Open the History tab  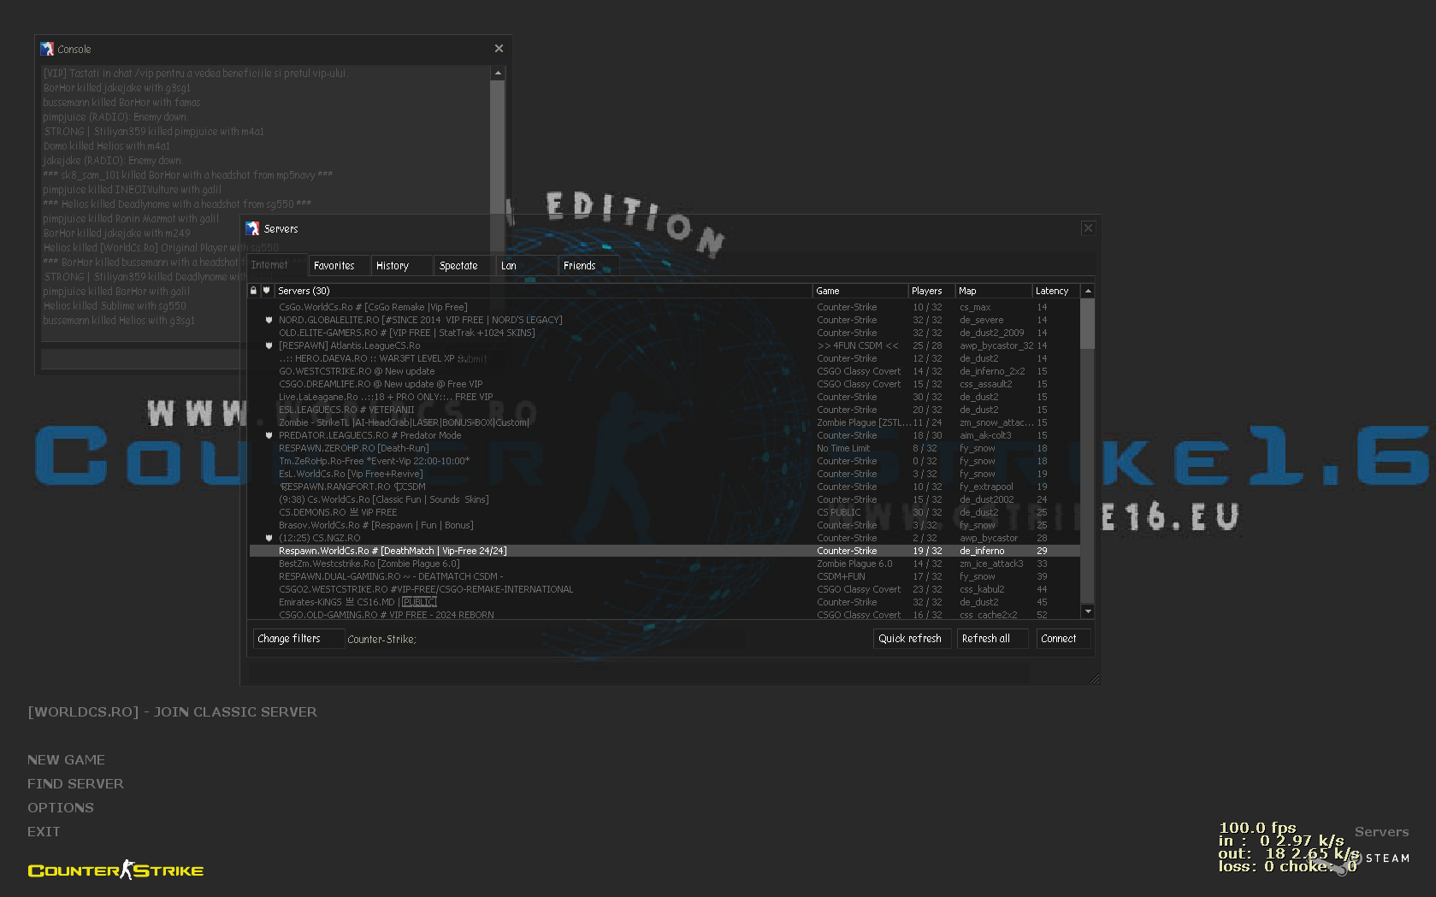pos(393,266)
